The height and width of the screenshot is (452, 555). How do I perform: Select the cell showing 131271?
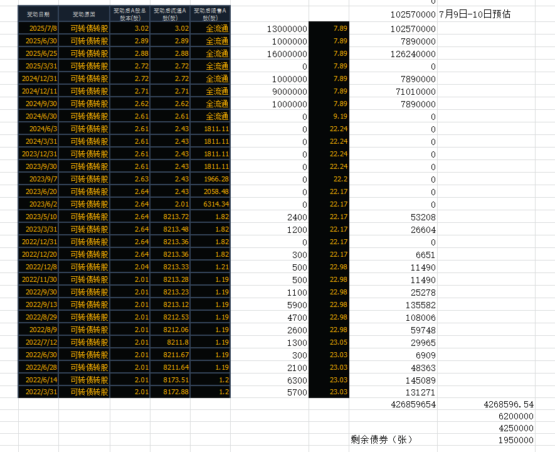coord(393,392)
